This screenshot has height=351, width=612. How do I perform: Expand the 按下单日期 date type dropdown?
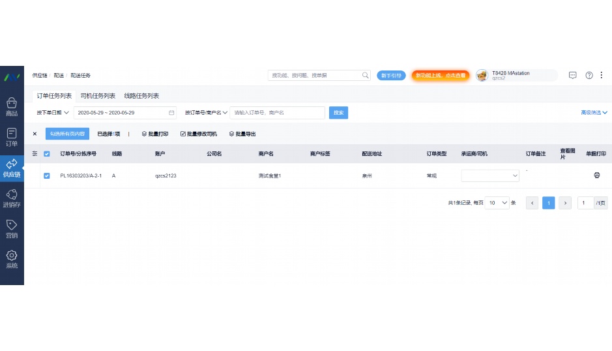click(x=53, y=113)
